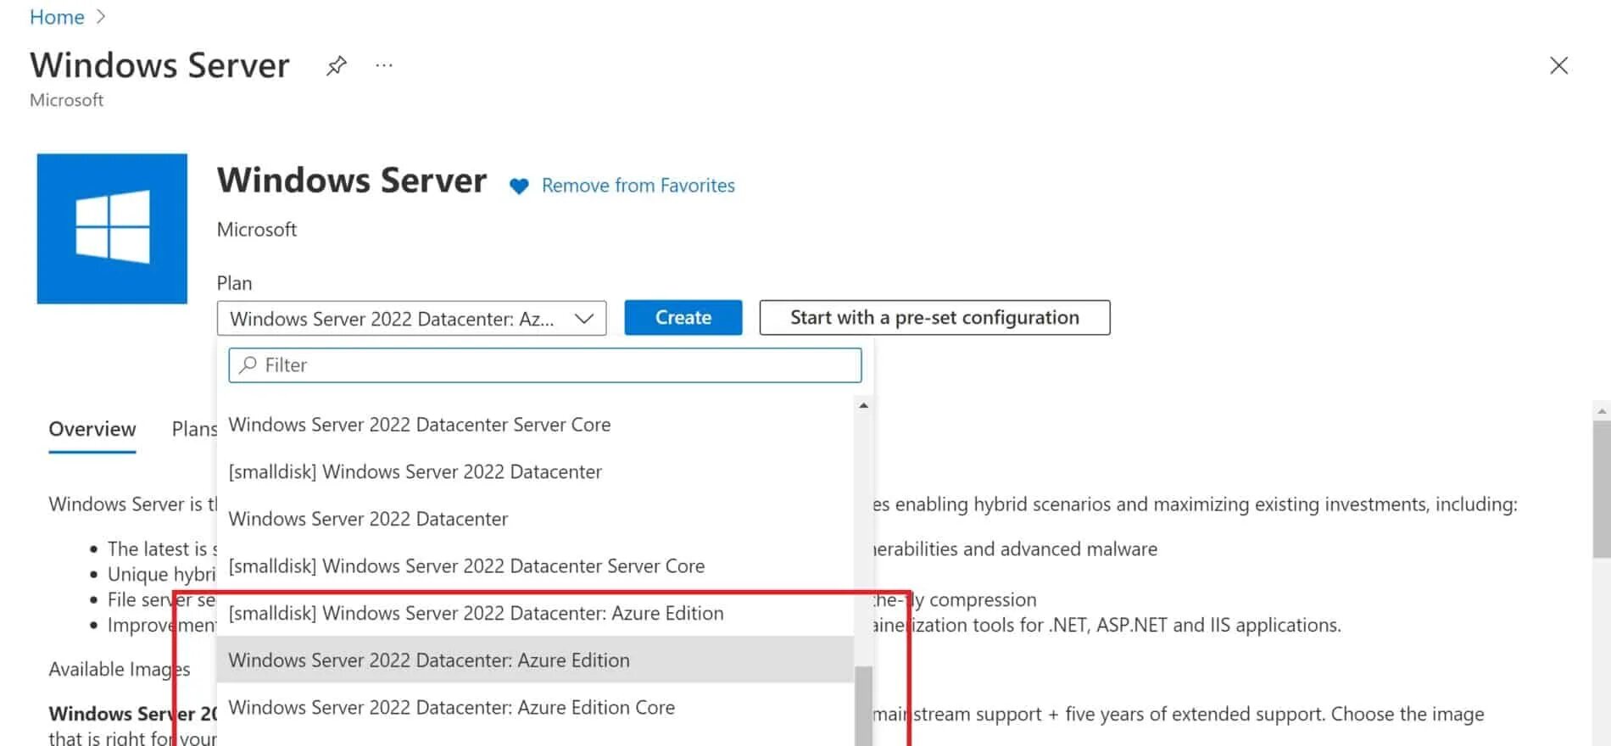The height and width of the screenshot is (746, 1611).
Task: Click the Available Images text
Action: (120, 669)
